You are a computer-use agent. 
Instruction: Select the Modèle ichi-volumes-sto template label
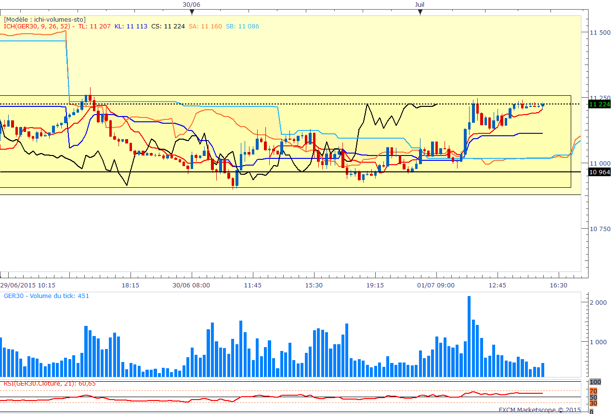tap(45, 19)
